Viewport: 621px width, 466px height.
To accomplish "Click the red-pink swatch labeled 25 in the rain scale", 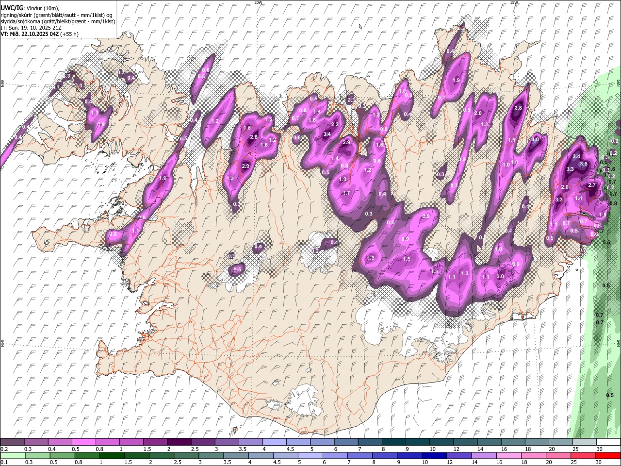I will tap(583, 455).
